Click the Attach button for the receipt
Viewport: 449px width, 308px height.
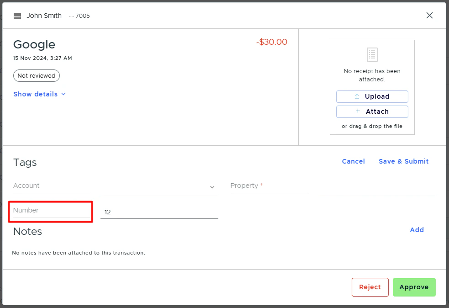(x=372, y=112)
